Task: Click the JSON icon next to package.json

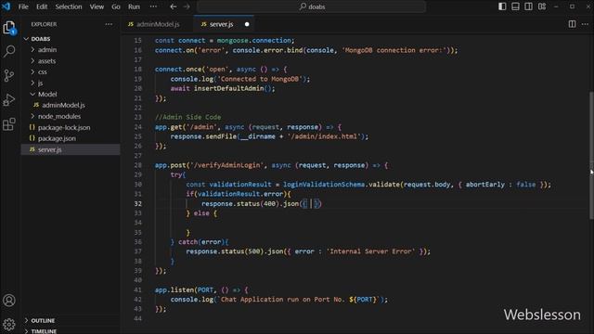Action: click(32, 138)
